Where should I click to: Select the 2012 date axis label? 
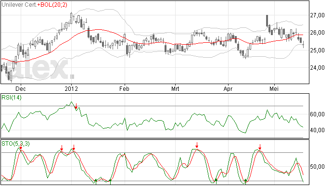click(x=71, y=88)
